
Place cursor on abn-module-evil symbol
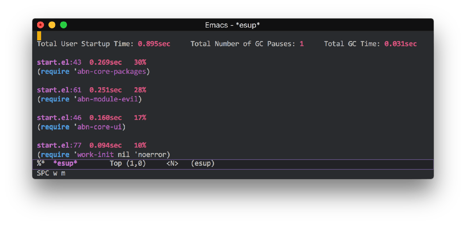coord(107,99)
